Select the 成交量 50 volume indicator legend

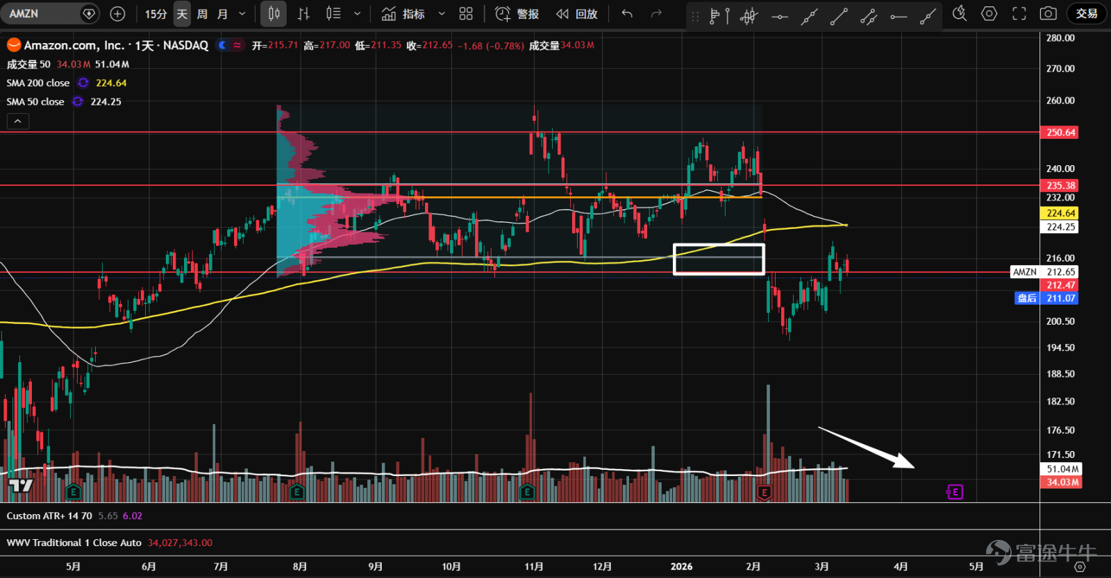(x=28, y=64)
